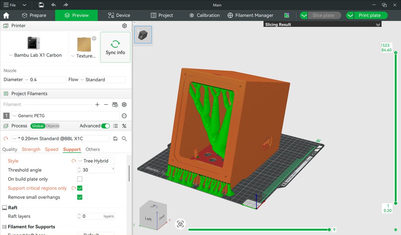
Task: Open the Textured plate type dropdown
Action: [83, 56]
